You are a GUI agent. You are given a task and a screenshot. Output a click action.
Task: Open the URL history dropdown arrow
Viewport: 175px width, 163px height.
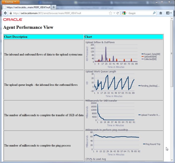point(114,13)
